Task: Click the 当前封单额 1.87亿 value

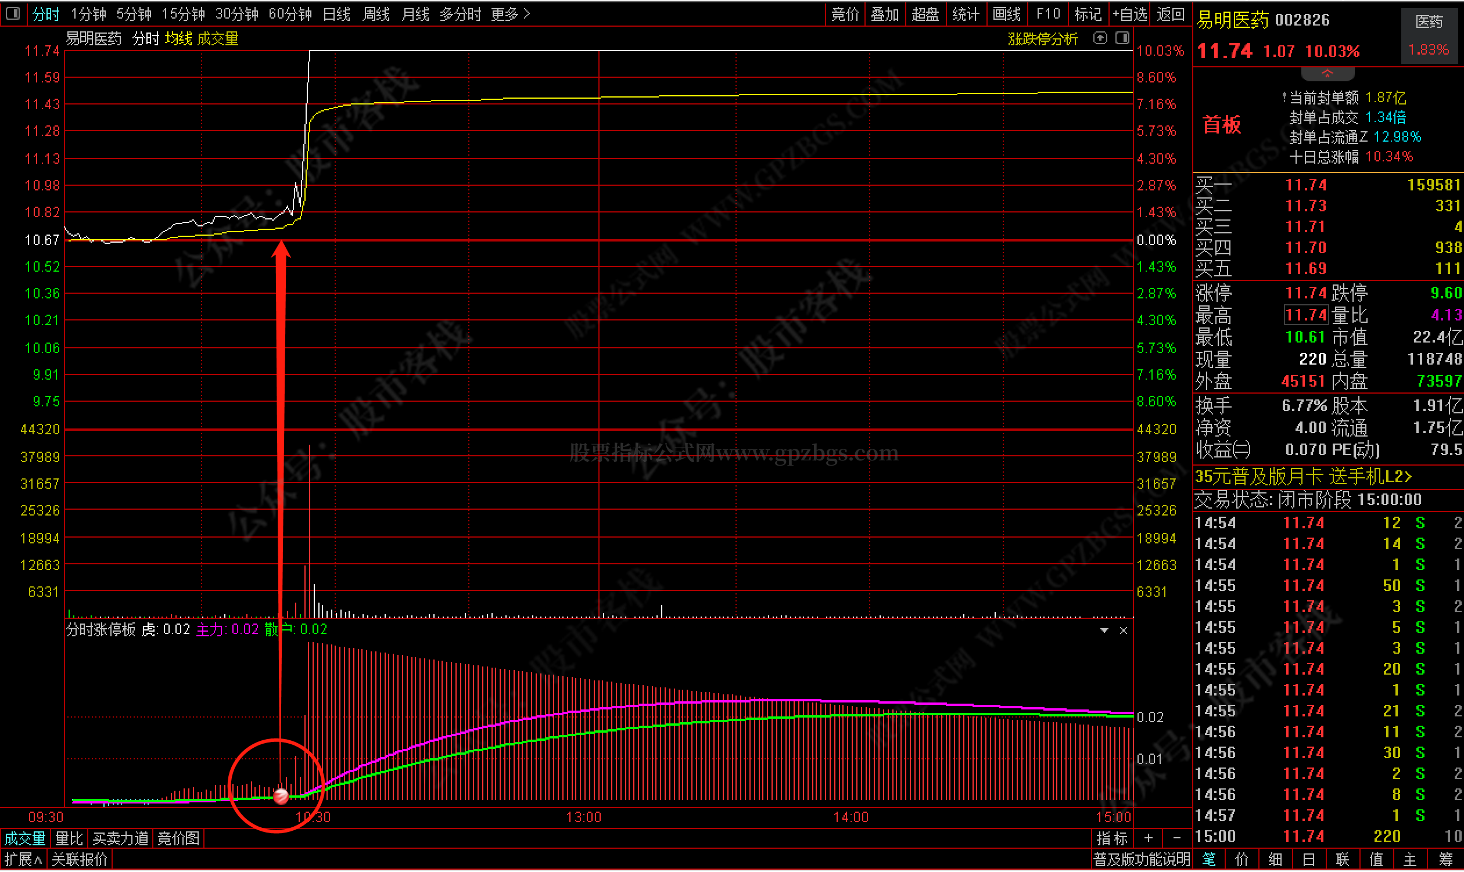Action: point(1385,98)
